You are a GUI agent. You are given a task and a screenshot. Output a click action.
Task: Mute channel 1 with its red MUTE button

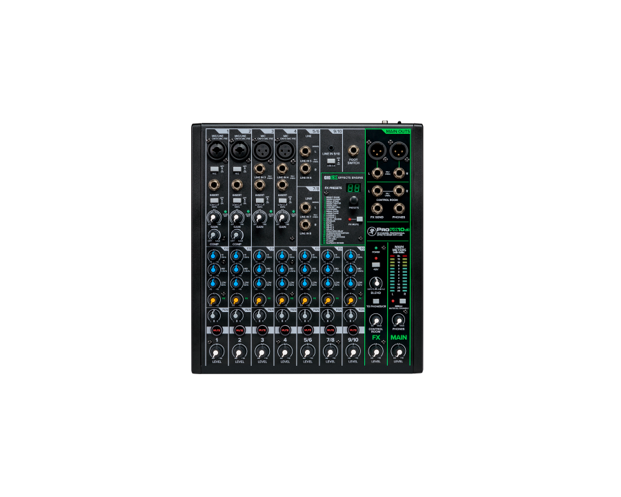(217, 330)
